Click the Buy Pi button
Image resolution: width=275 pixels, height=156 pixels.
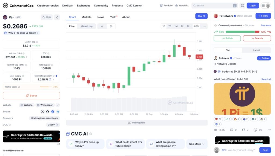[201, 16]
